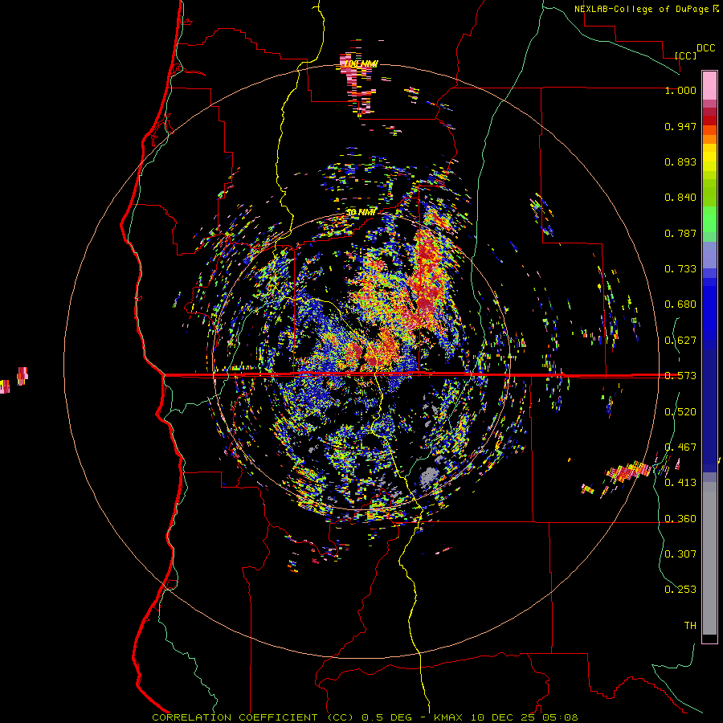
Task: Select the 0.680 legend value
Action: pyautogui.click(x=680, y=304)
